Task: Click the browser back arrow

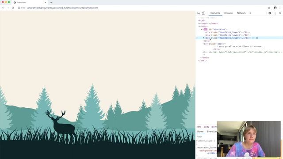Action: click(3, 8)
